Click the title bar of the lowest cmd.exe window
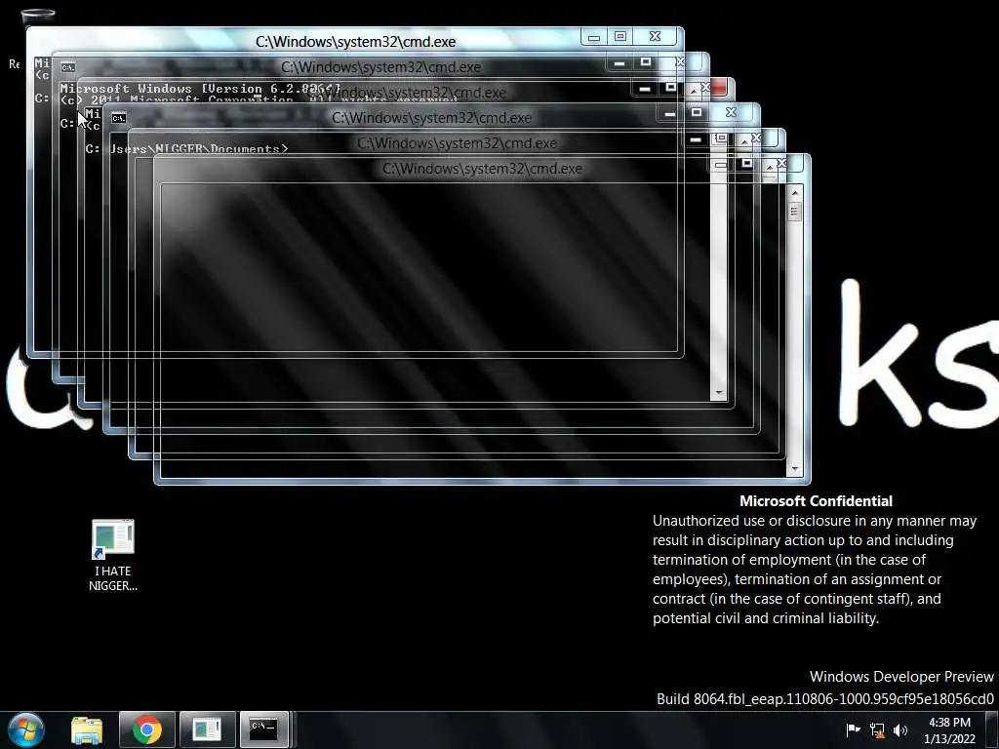The image size is (999, 749). (482, 169)
